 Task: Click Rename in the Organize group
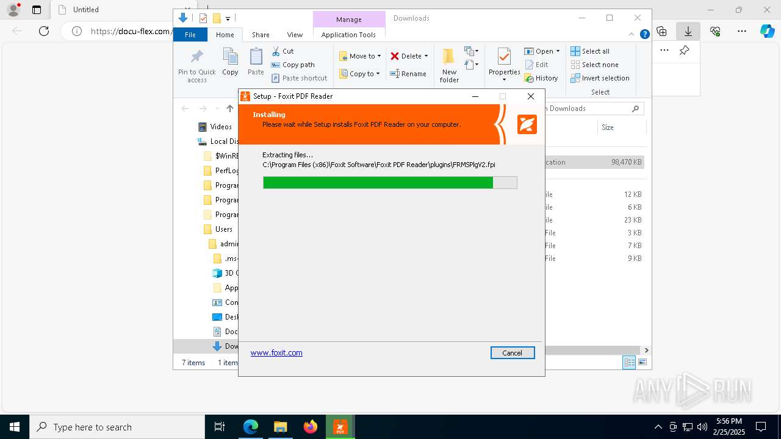(x=408, y=74)
